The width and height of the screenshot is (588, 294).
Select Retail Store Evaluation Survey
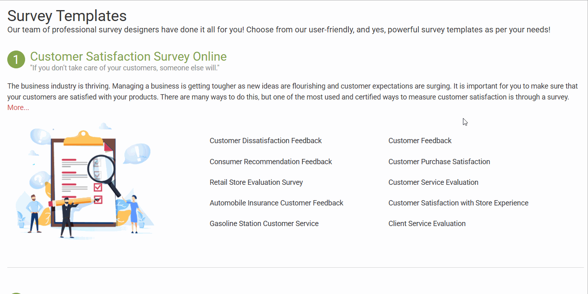click(256, 182)
